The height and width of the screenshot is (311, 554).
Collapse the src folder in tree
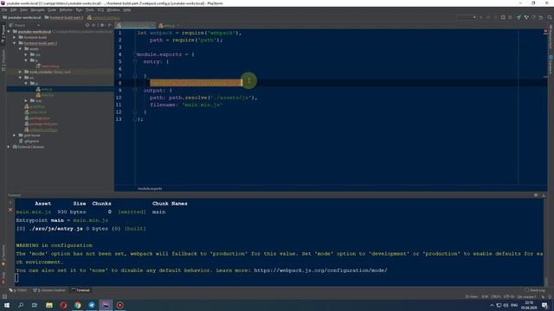pos(21,78)
